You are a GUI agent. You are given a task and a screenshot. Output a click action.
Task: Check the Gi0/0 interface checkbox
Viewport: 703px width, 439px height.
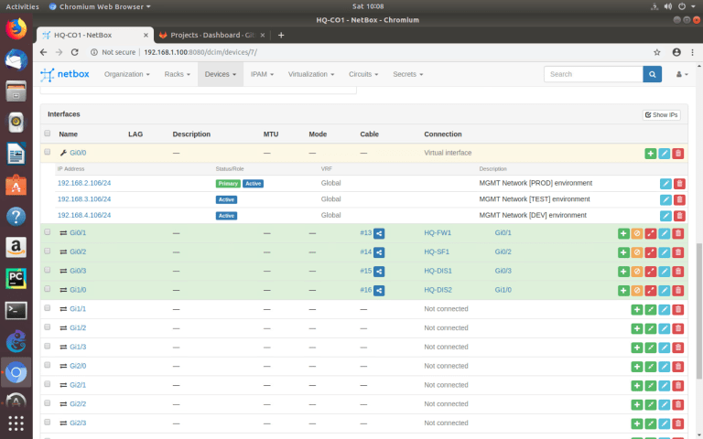(x=47, y=152)
